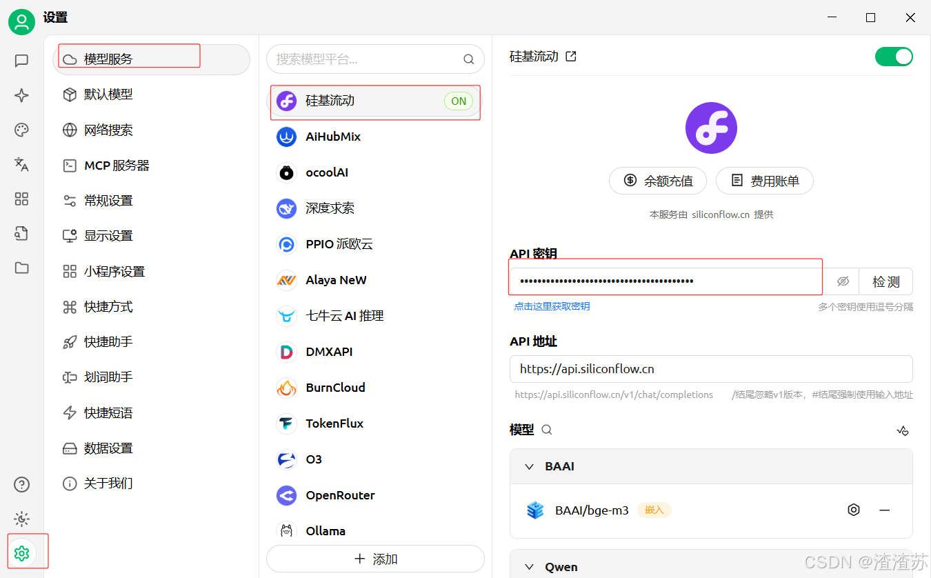Click the search magnifier in provider search box

pyautogui.click(x=469, y=59)
